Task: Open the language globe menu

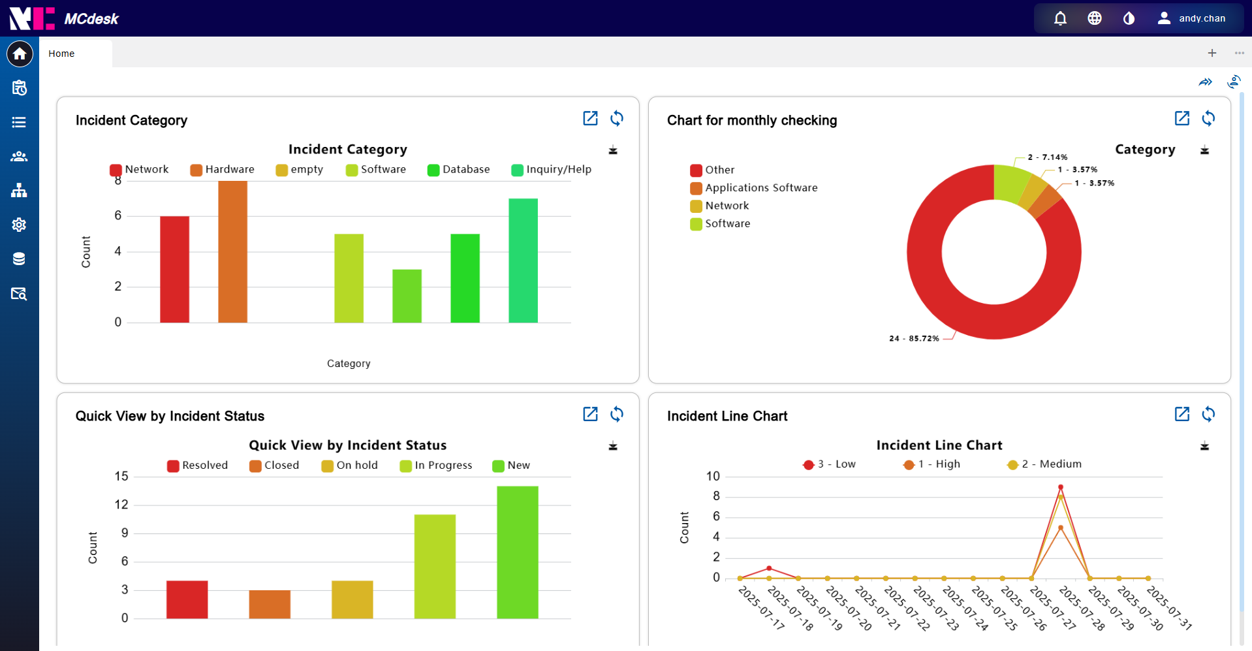Action: click(x=1095, y=18)
